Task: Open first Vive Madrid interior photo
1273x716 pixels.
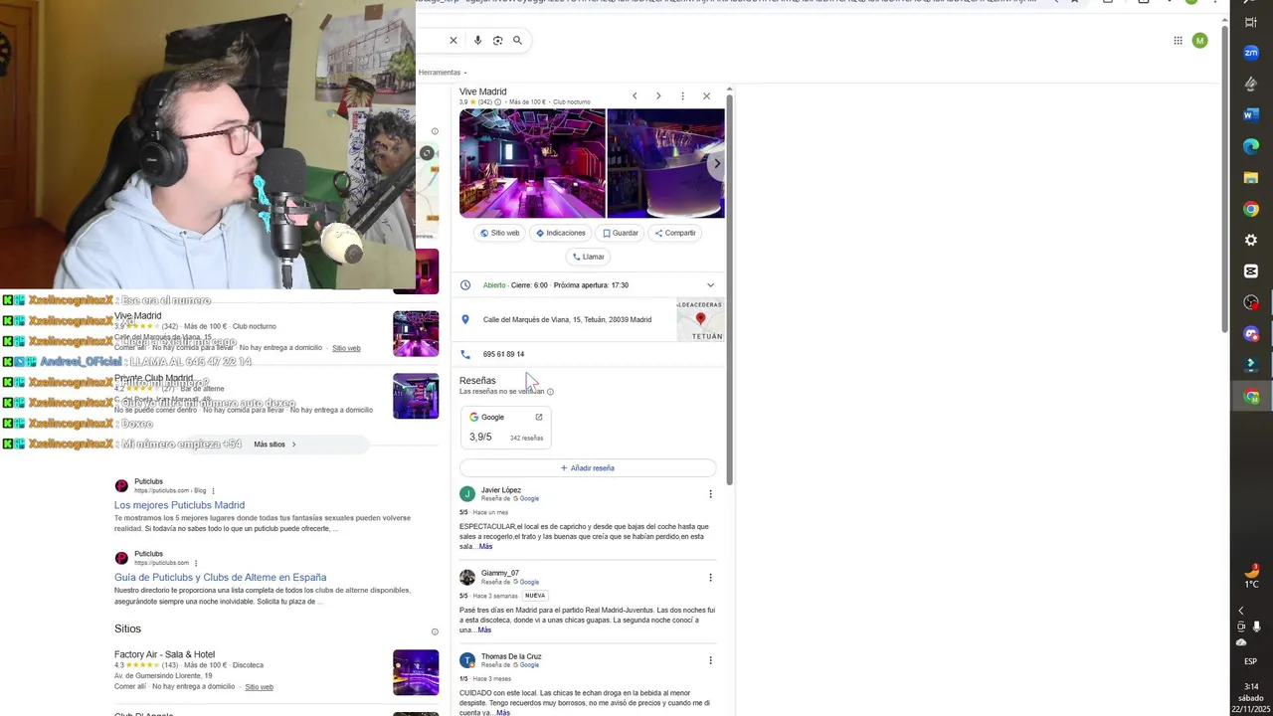Action: (532, 163)
